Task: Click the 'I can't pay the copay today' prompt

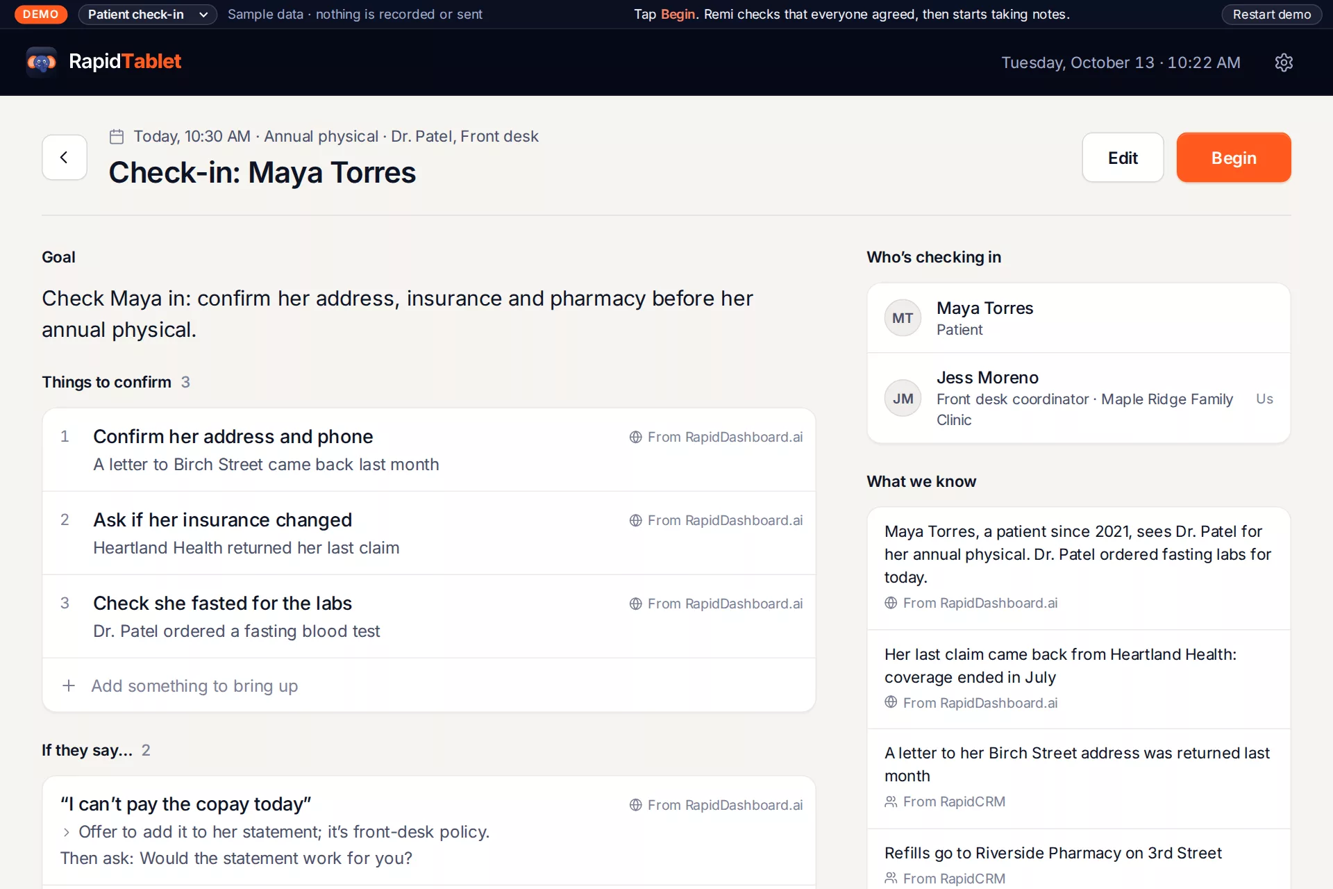Action: 185,804
